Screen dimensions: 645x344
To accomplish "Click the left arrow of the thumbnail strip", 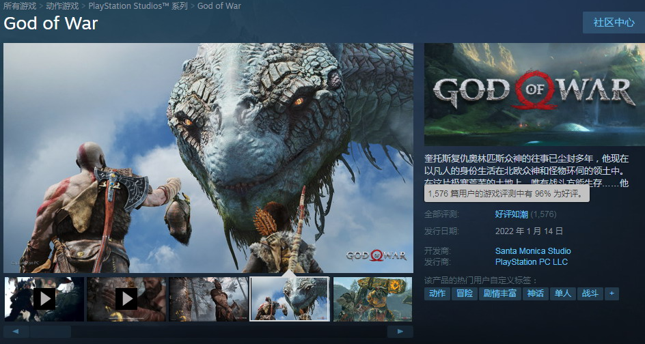I will (x=16, y=332).
